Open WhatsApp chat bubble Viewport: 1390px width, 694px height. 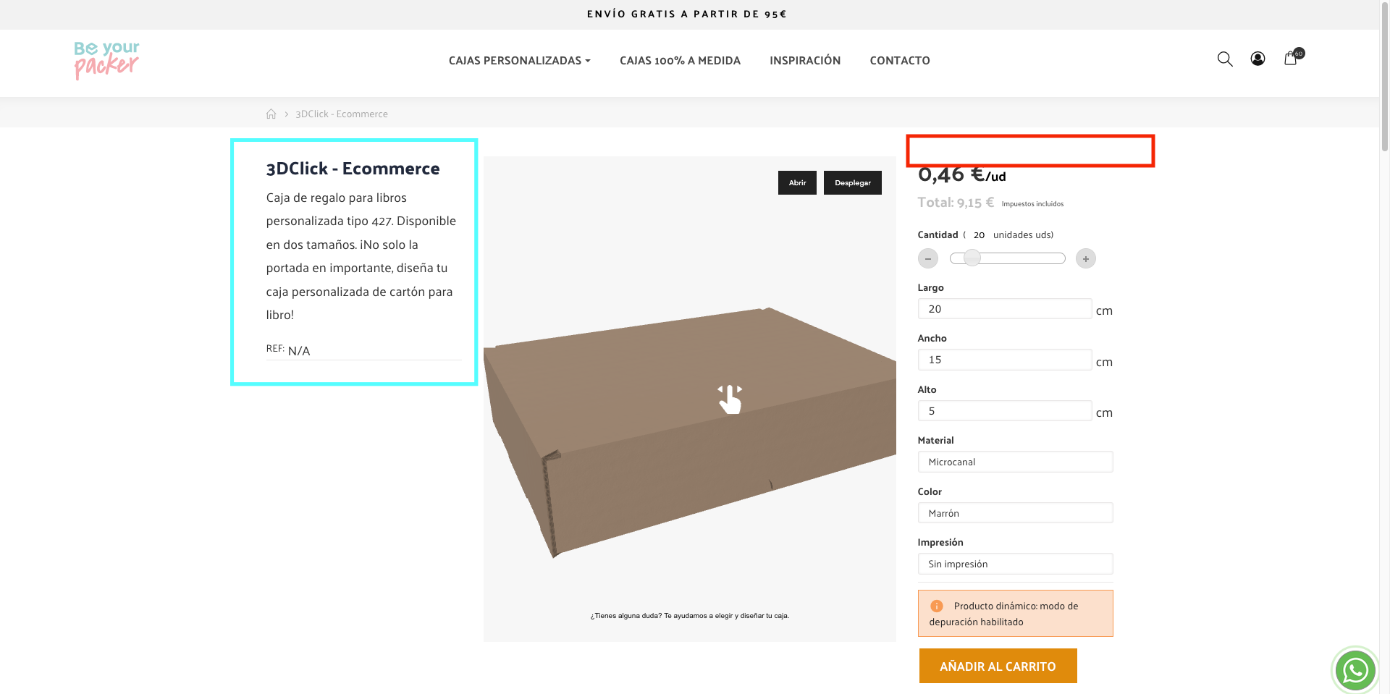[1355, 669]
